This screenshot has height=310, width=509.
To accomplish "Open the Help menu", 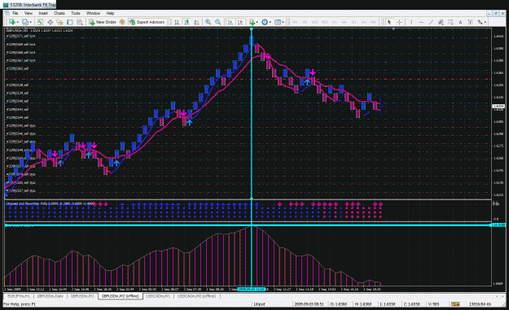I will pyautogui.click(x=110, y=13).
